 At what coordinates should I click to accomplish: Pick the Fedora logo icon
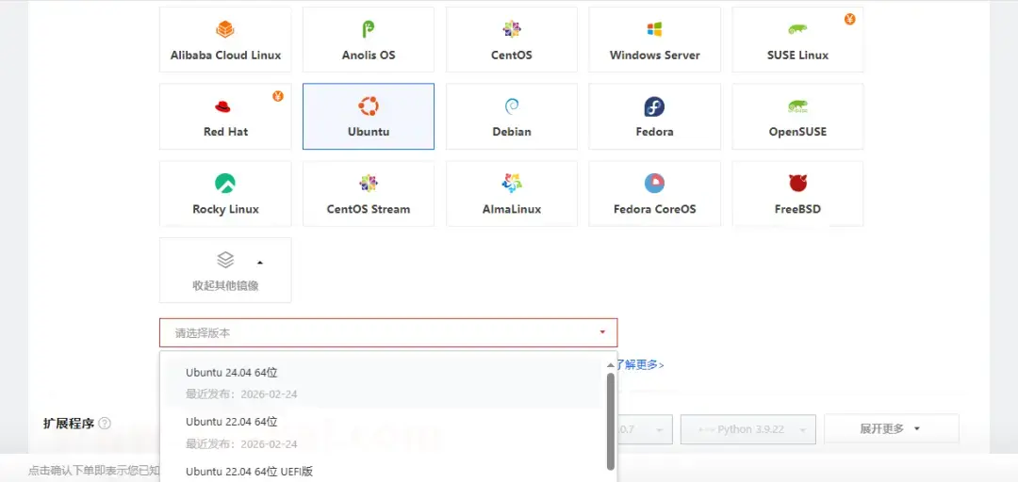pyautogui.click(x=654, y=106)
